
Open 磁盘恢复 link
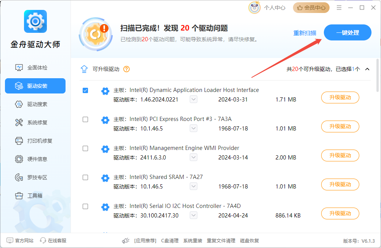(x=249, y=241)
